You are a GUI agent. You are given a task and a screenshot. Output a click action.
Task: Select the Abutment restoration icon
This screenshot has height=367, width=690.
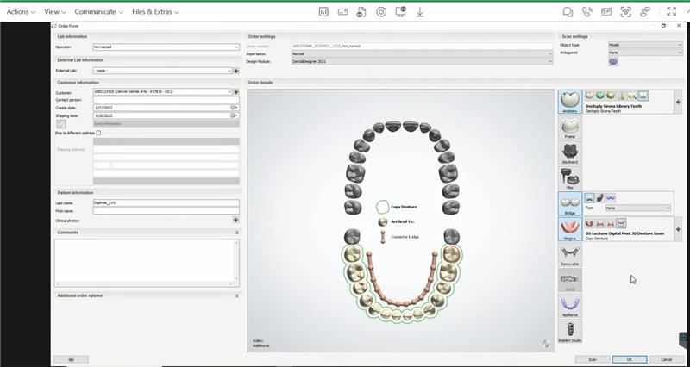tap(569, 152)
